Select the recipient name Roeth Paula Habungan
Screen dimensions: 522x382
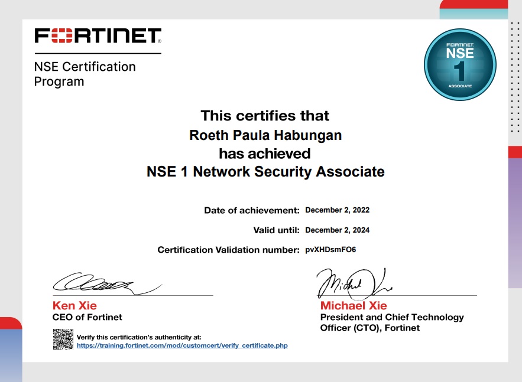coord(264,135)
